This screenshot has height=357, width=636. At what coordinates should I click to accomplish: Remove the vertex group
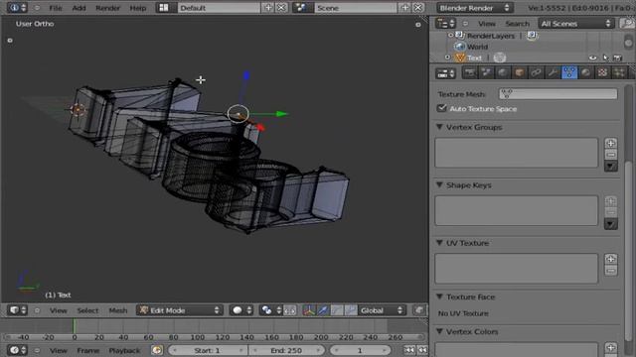(x=611, y=155)
